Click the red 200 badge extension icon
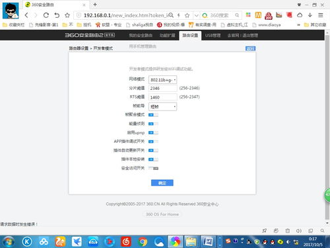Viewport: 330px width, 248px height. (x=269, y=15)
